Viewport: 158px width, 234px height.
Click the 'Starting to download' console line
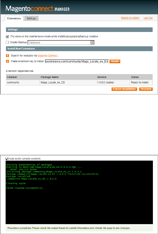pyautogui.click(x=44, y=167)
